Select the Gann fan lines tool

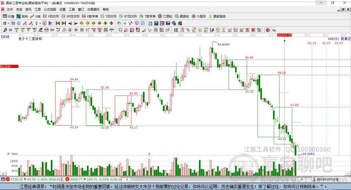126,30
